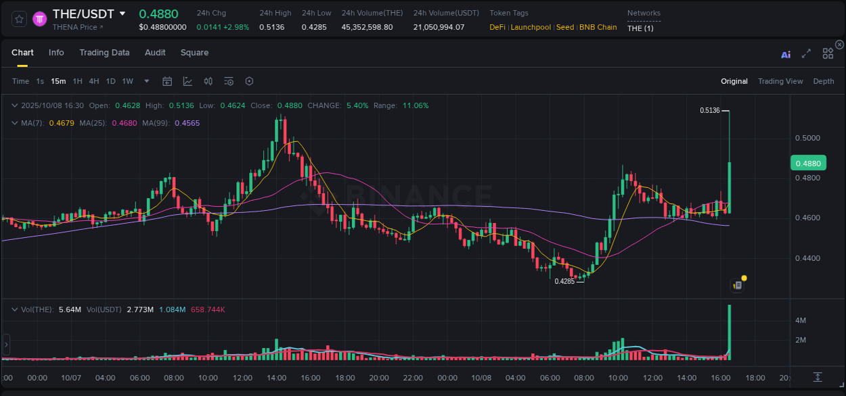Open the Trading Data tab
This screenshot has width=846, height=396.
point(104,53)
